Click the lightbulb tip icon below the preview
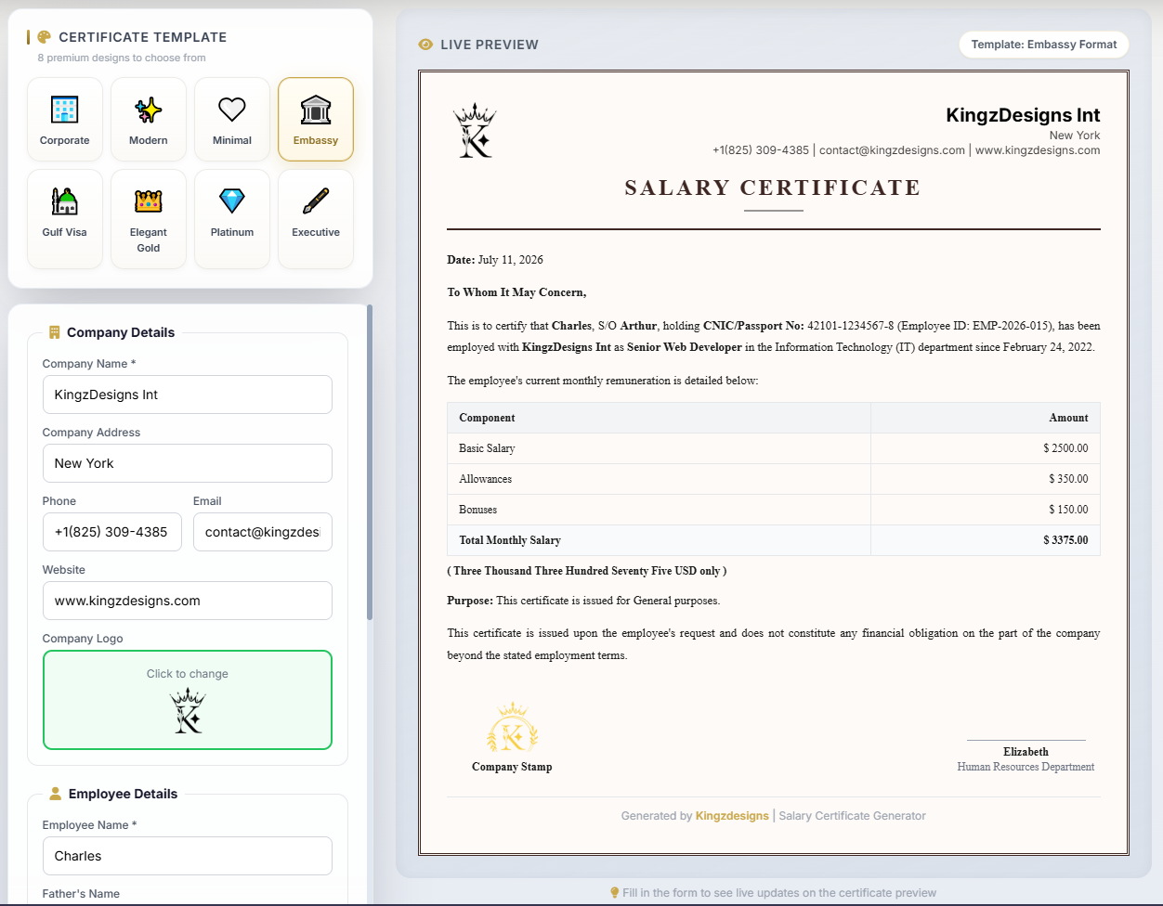 click(615, 893)
